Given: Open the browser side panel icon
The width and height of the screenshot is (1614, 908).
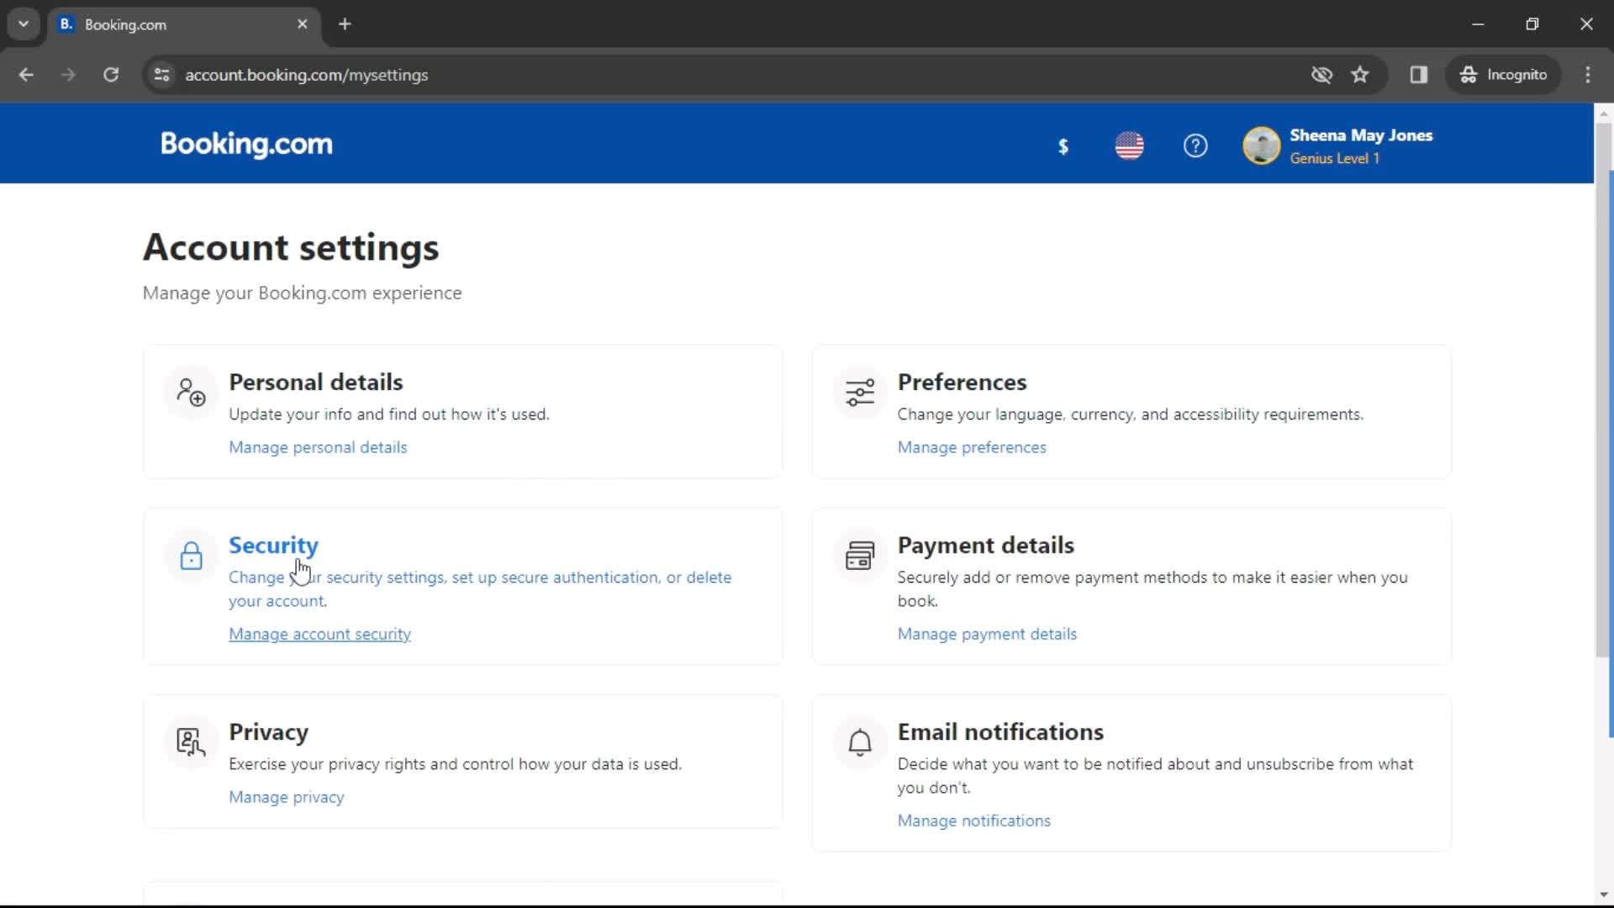Looking at the screenshot, I should [1419, 75].
